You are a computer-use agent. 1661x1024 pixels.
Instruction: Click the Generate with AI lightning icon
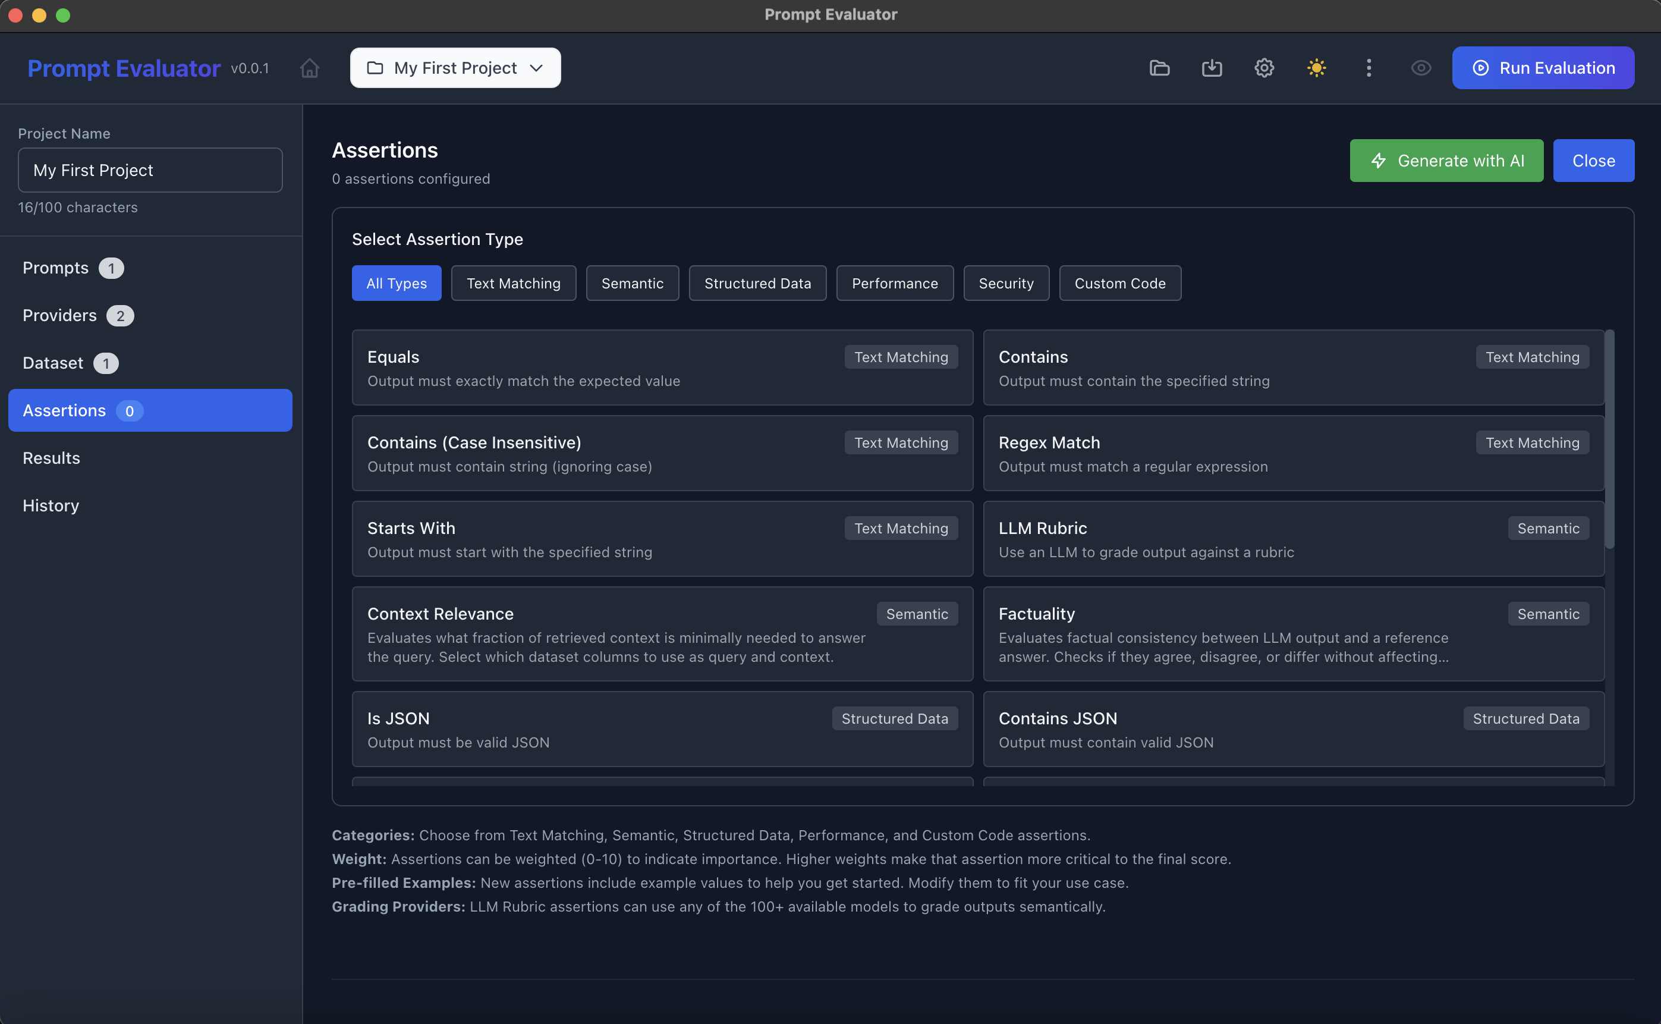[1378, 161]
